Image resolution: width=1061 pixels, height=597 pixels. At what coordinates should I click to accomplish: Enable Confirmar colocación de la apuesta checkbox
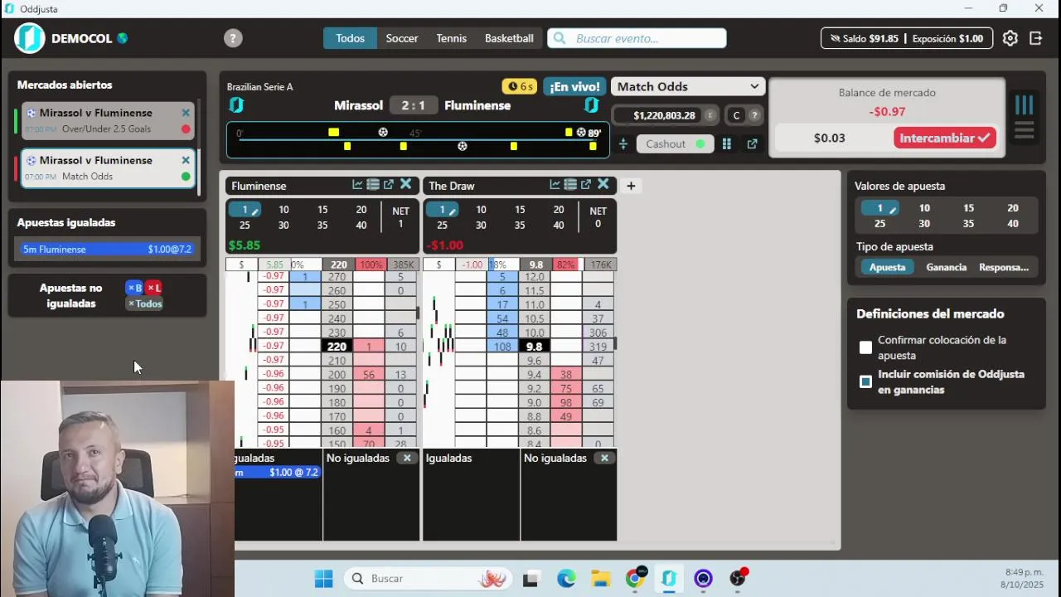click(866, 347)
